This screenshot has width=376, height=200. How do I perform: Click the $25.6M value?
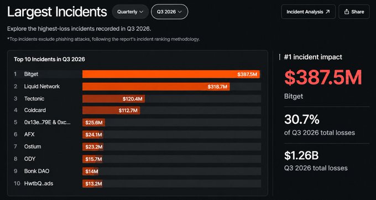[x=94, y=123]
